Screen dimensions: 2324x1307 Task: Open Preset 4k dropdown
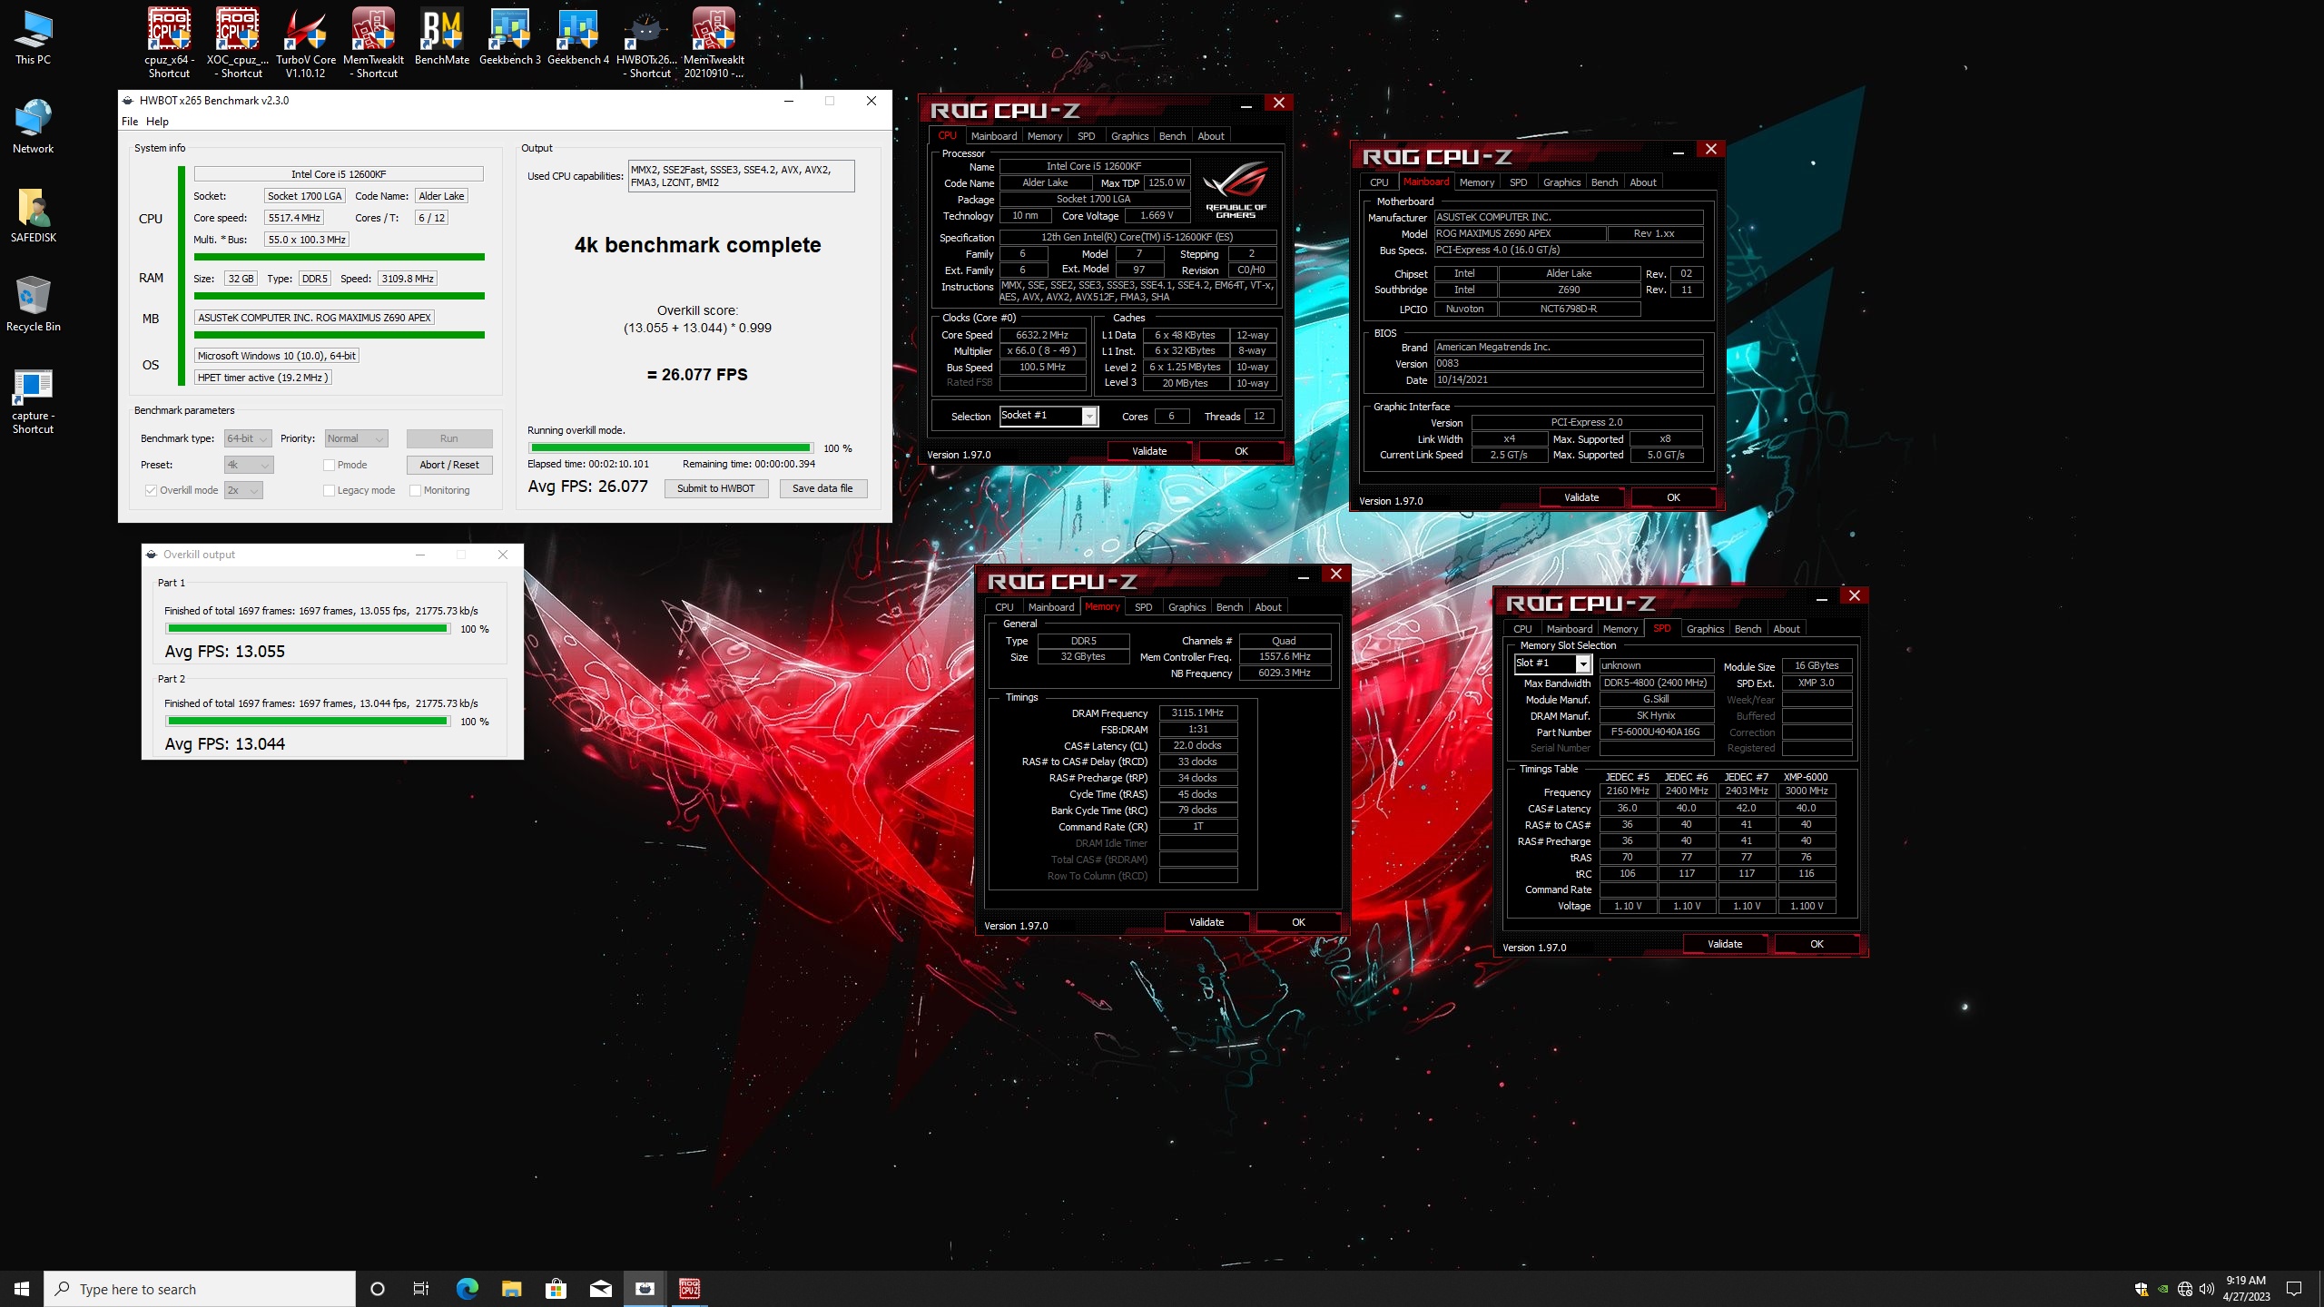point(248,465)
